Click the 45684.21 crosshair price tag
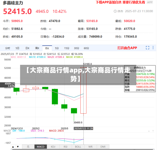 pos(8,85)
